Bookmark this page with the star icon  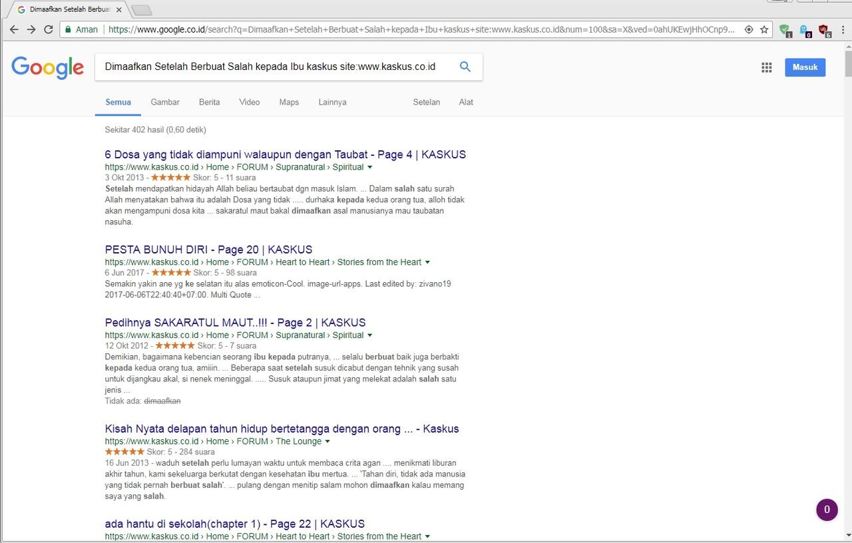click(x=765, y=29)
